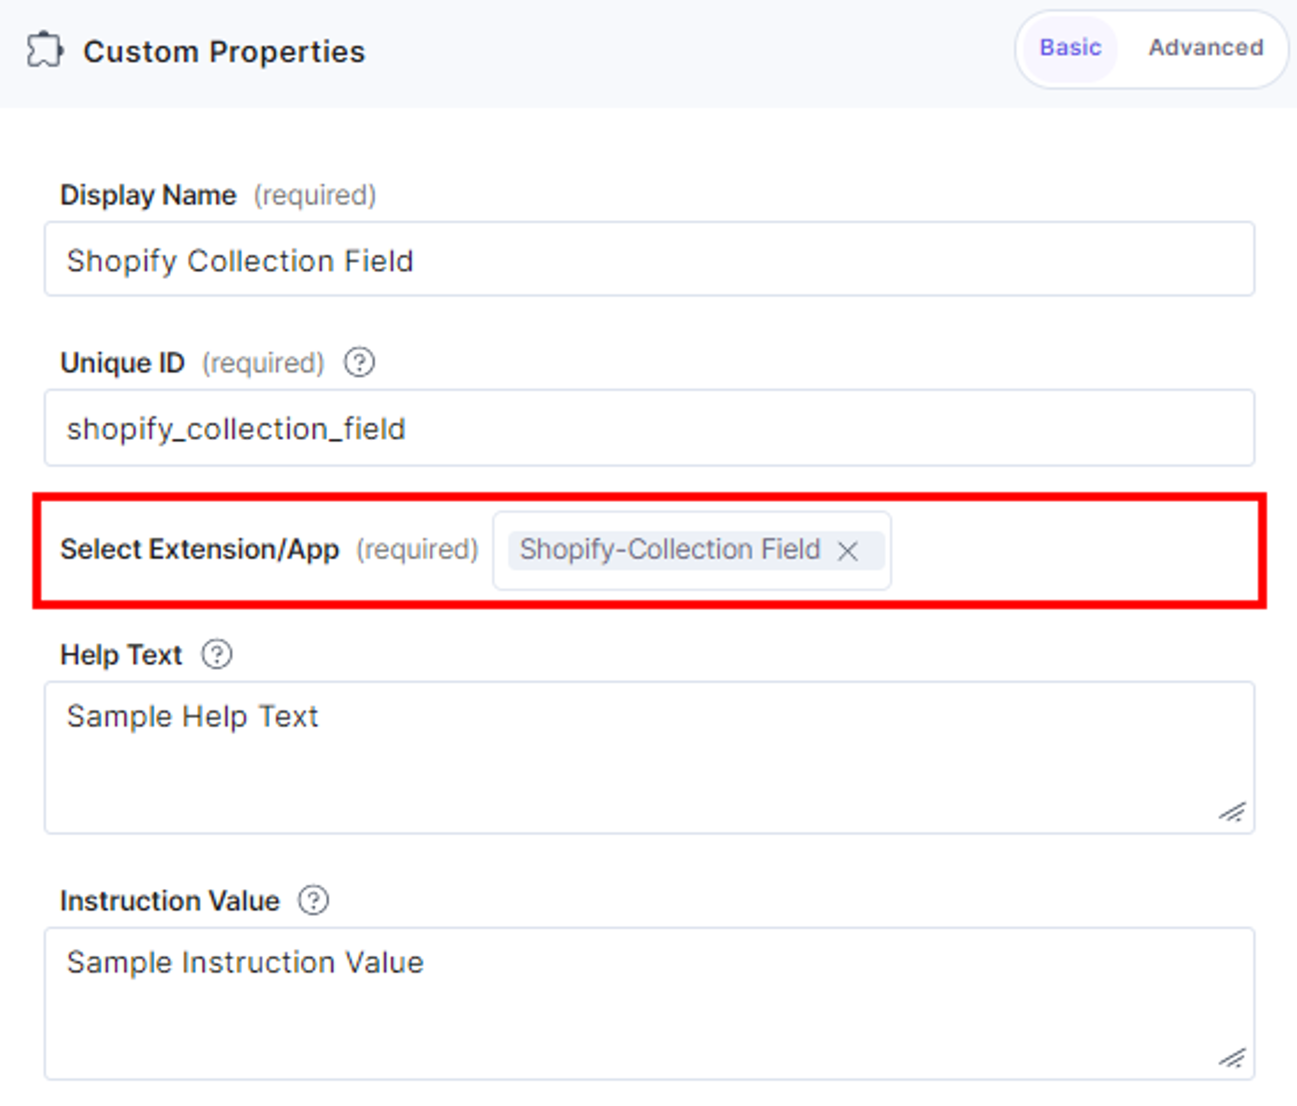Open the Help Text tooltip icon
The width and height of the screenshot is (1297, 1106).
coord(217,655)
